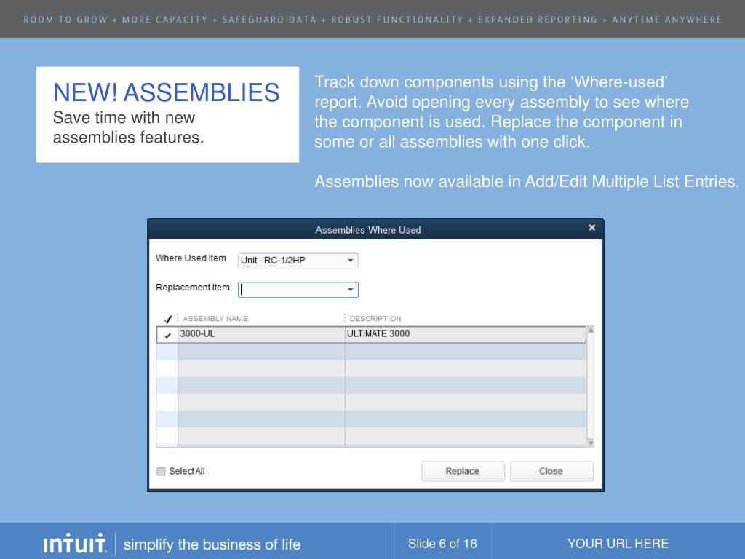Click scrollbar down arrow in assemblies list

pyautogui.click(x=591, y=443)
